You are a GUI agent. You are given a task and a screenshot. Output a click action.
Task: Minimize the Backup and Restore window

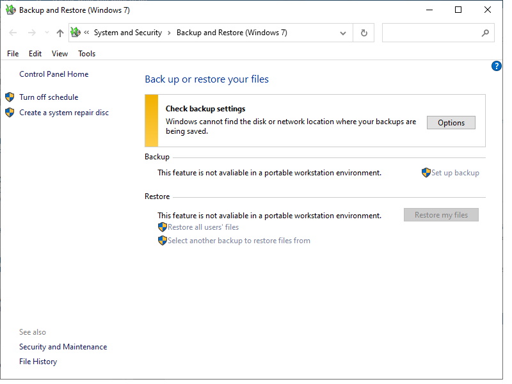[x=429, y=10]
